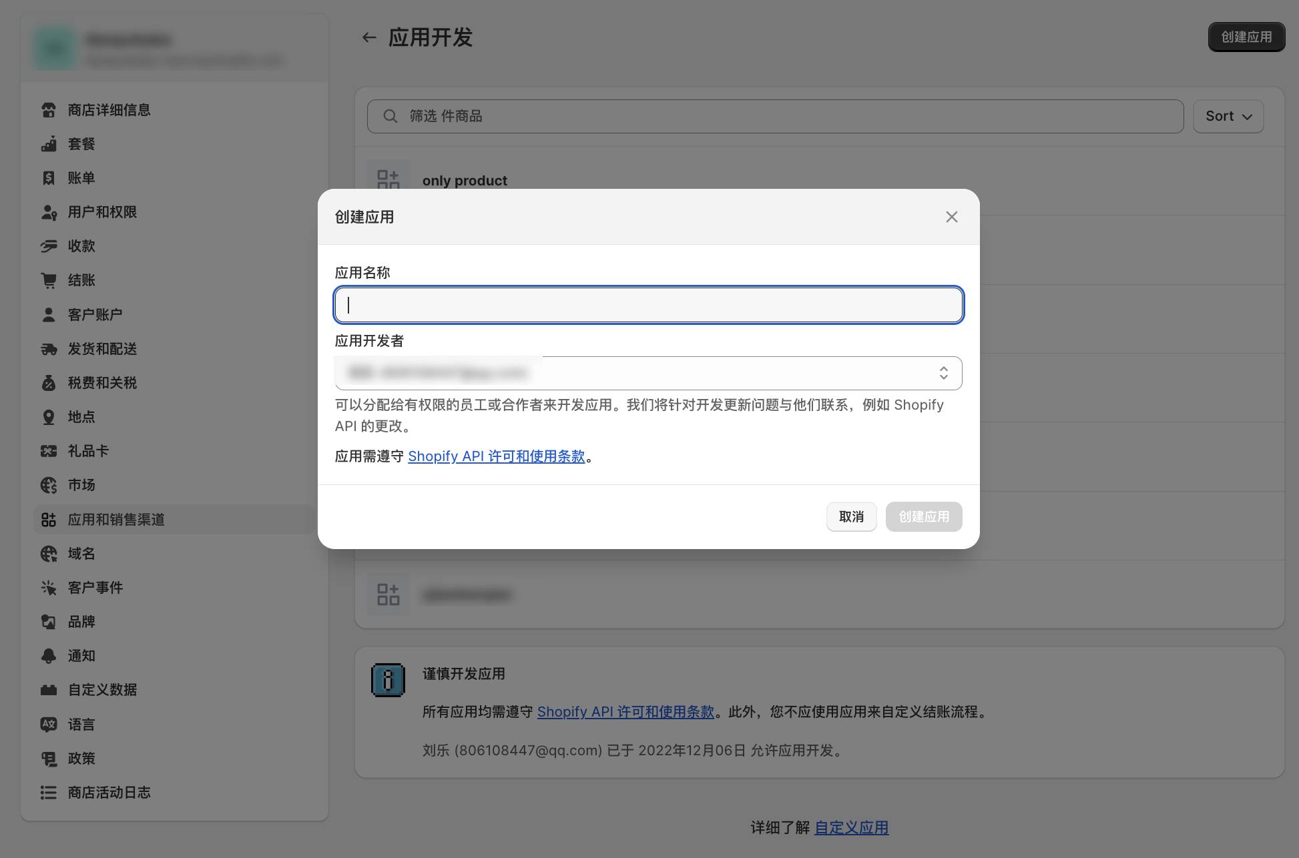Click the 取消 button in dialog
This screenshot has height=858, width=1299.
pyautogui.click(x=851, y=516)
